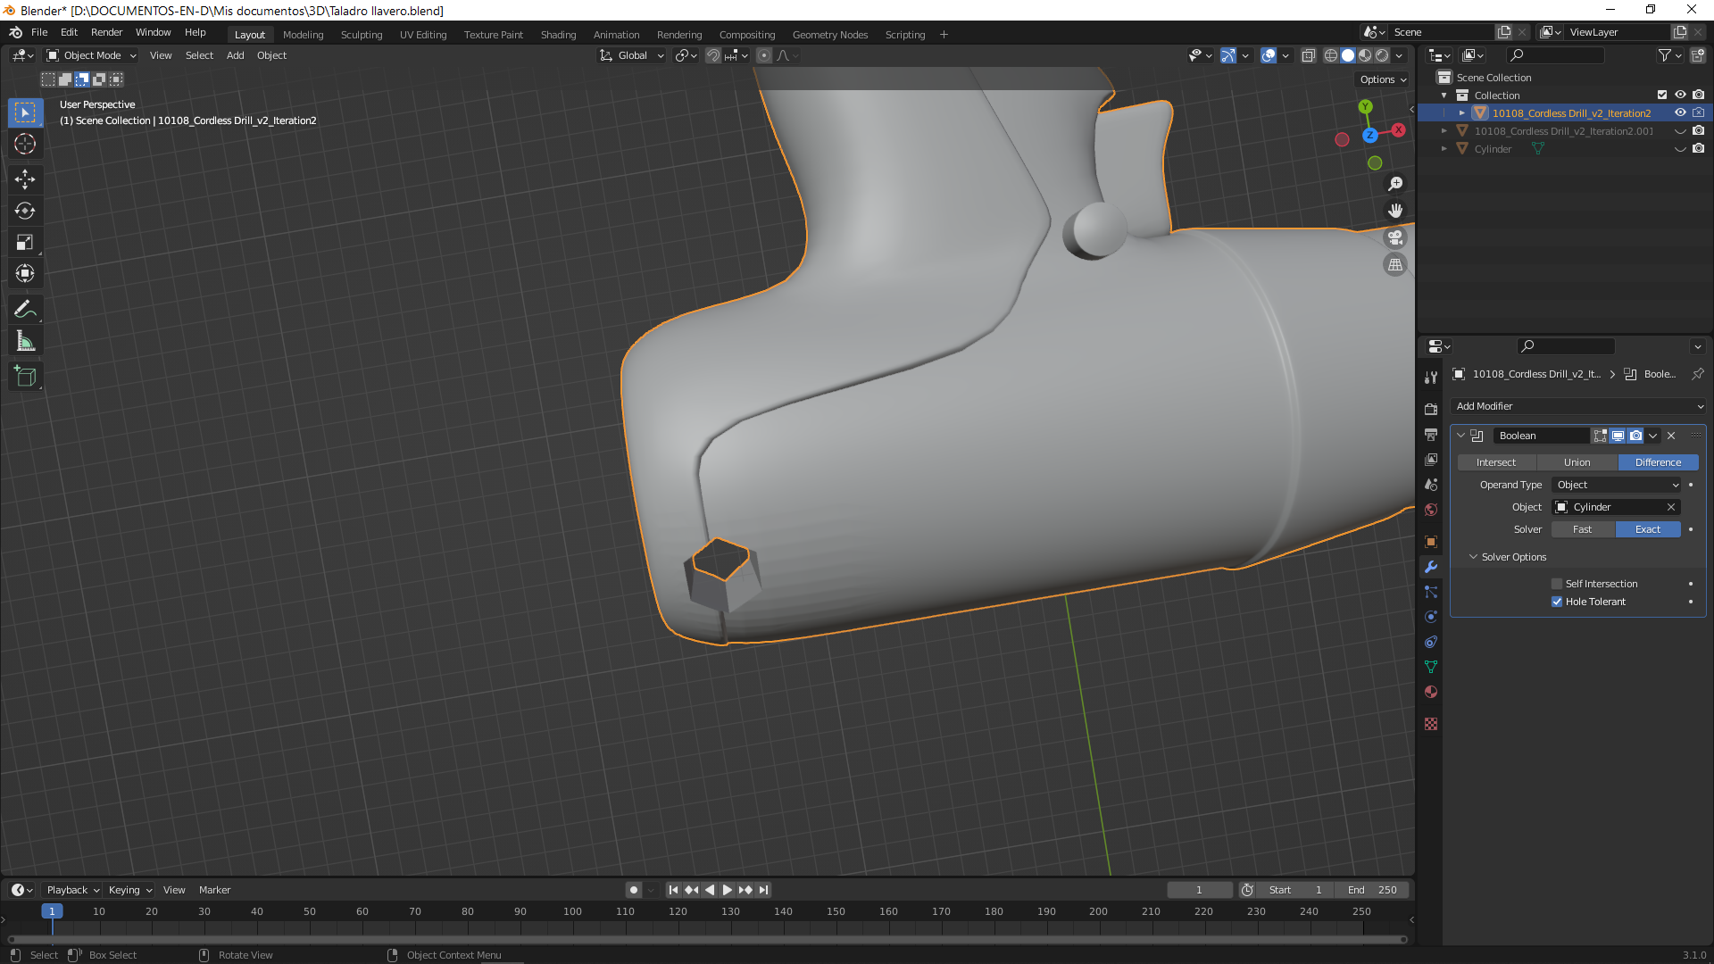This screenshot has width=1714, height=964.
Task: Hide 10108_Cordless Drill_v2_Iteration2 in viewport
Action: click(1680, 113)
